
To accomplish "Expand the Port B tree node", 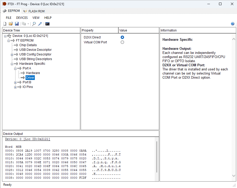I will (15, 83).
